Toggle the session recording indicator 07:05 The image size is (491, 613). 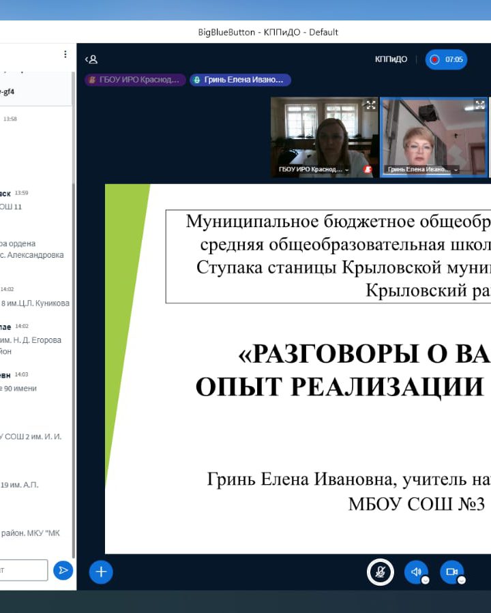point(446,59)
